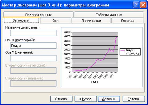Click the 1993 year label in preview
The image size is (148, 105).
click(111, 77)
